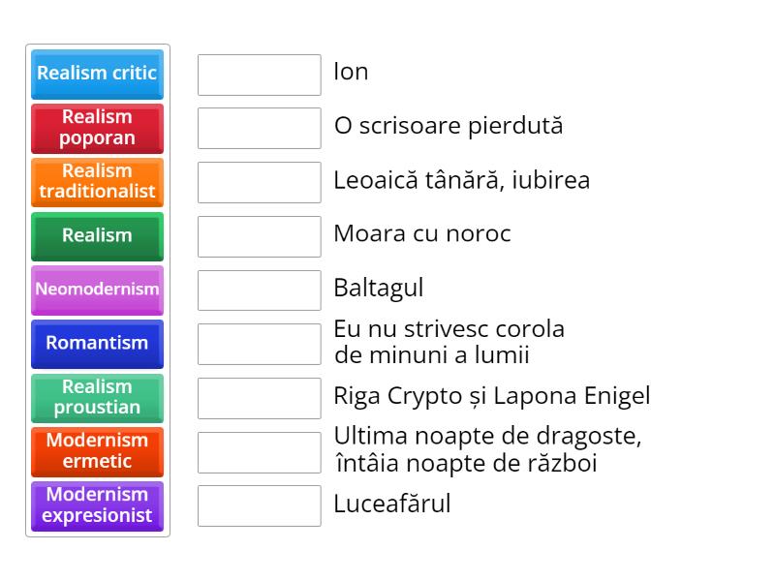Screen dimensions: 775x581
Task: Click the Baltagul title text
Action: (379, 289)
